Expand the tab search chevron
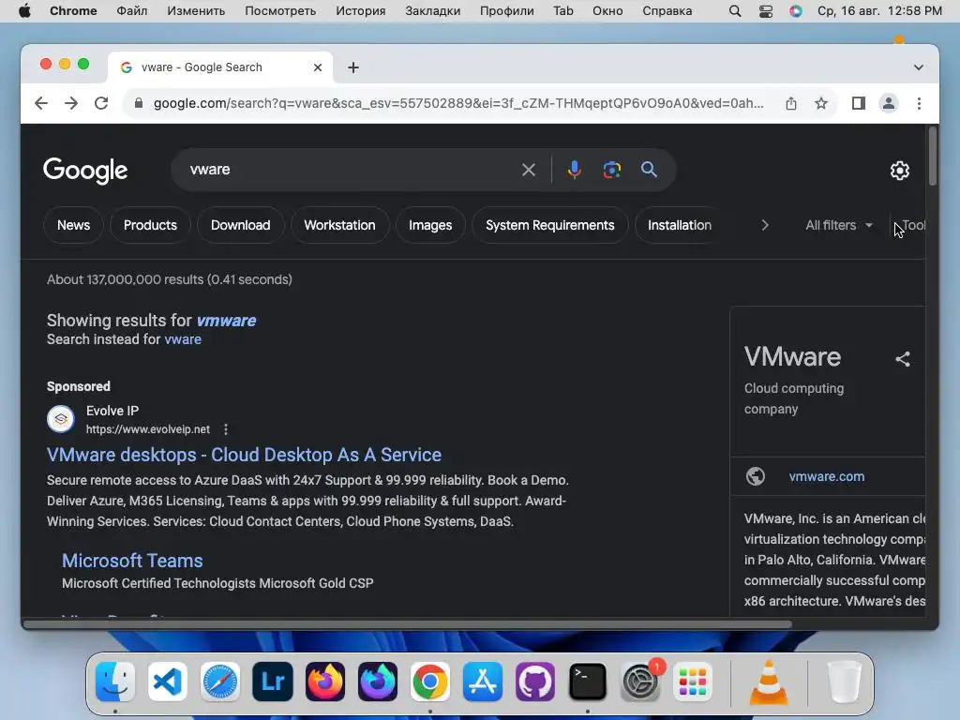The width and height of the screenshot is (960, 720). tap(919, 67)
